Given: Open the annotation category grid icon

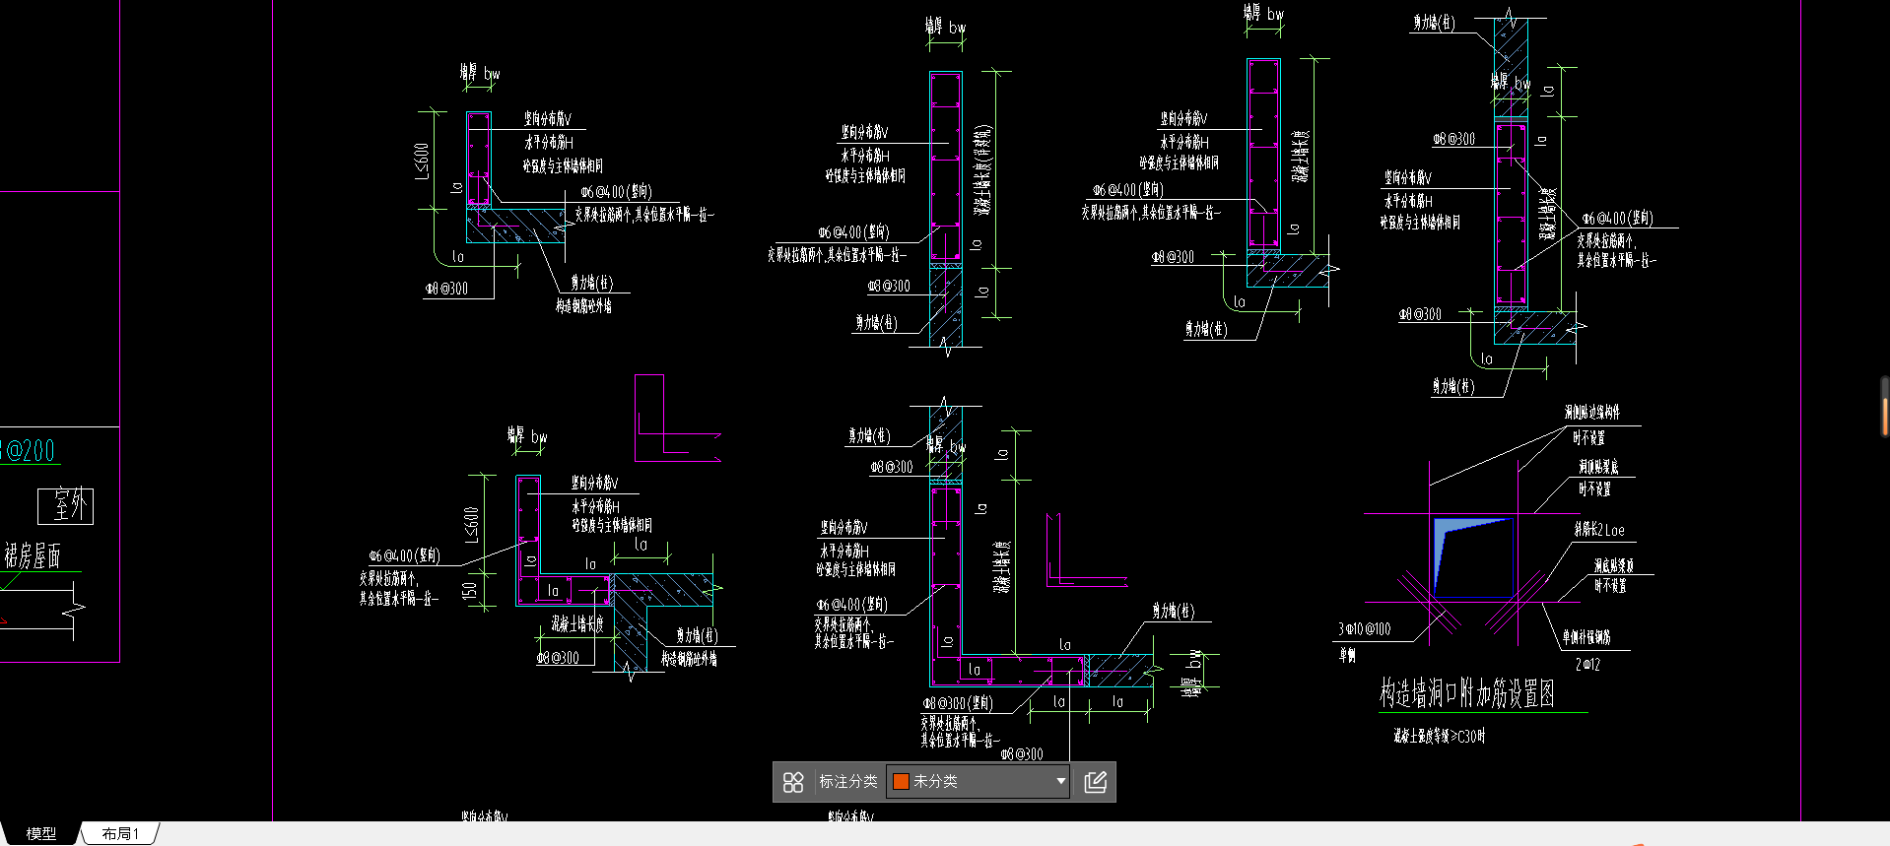Looking at the screenshot, I should click(793, 782).
